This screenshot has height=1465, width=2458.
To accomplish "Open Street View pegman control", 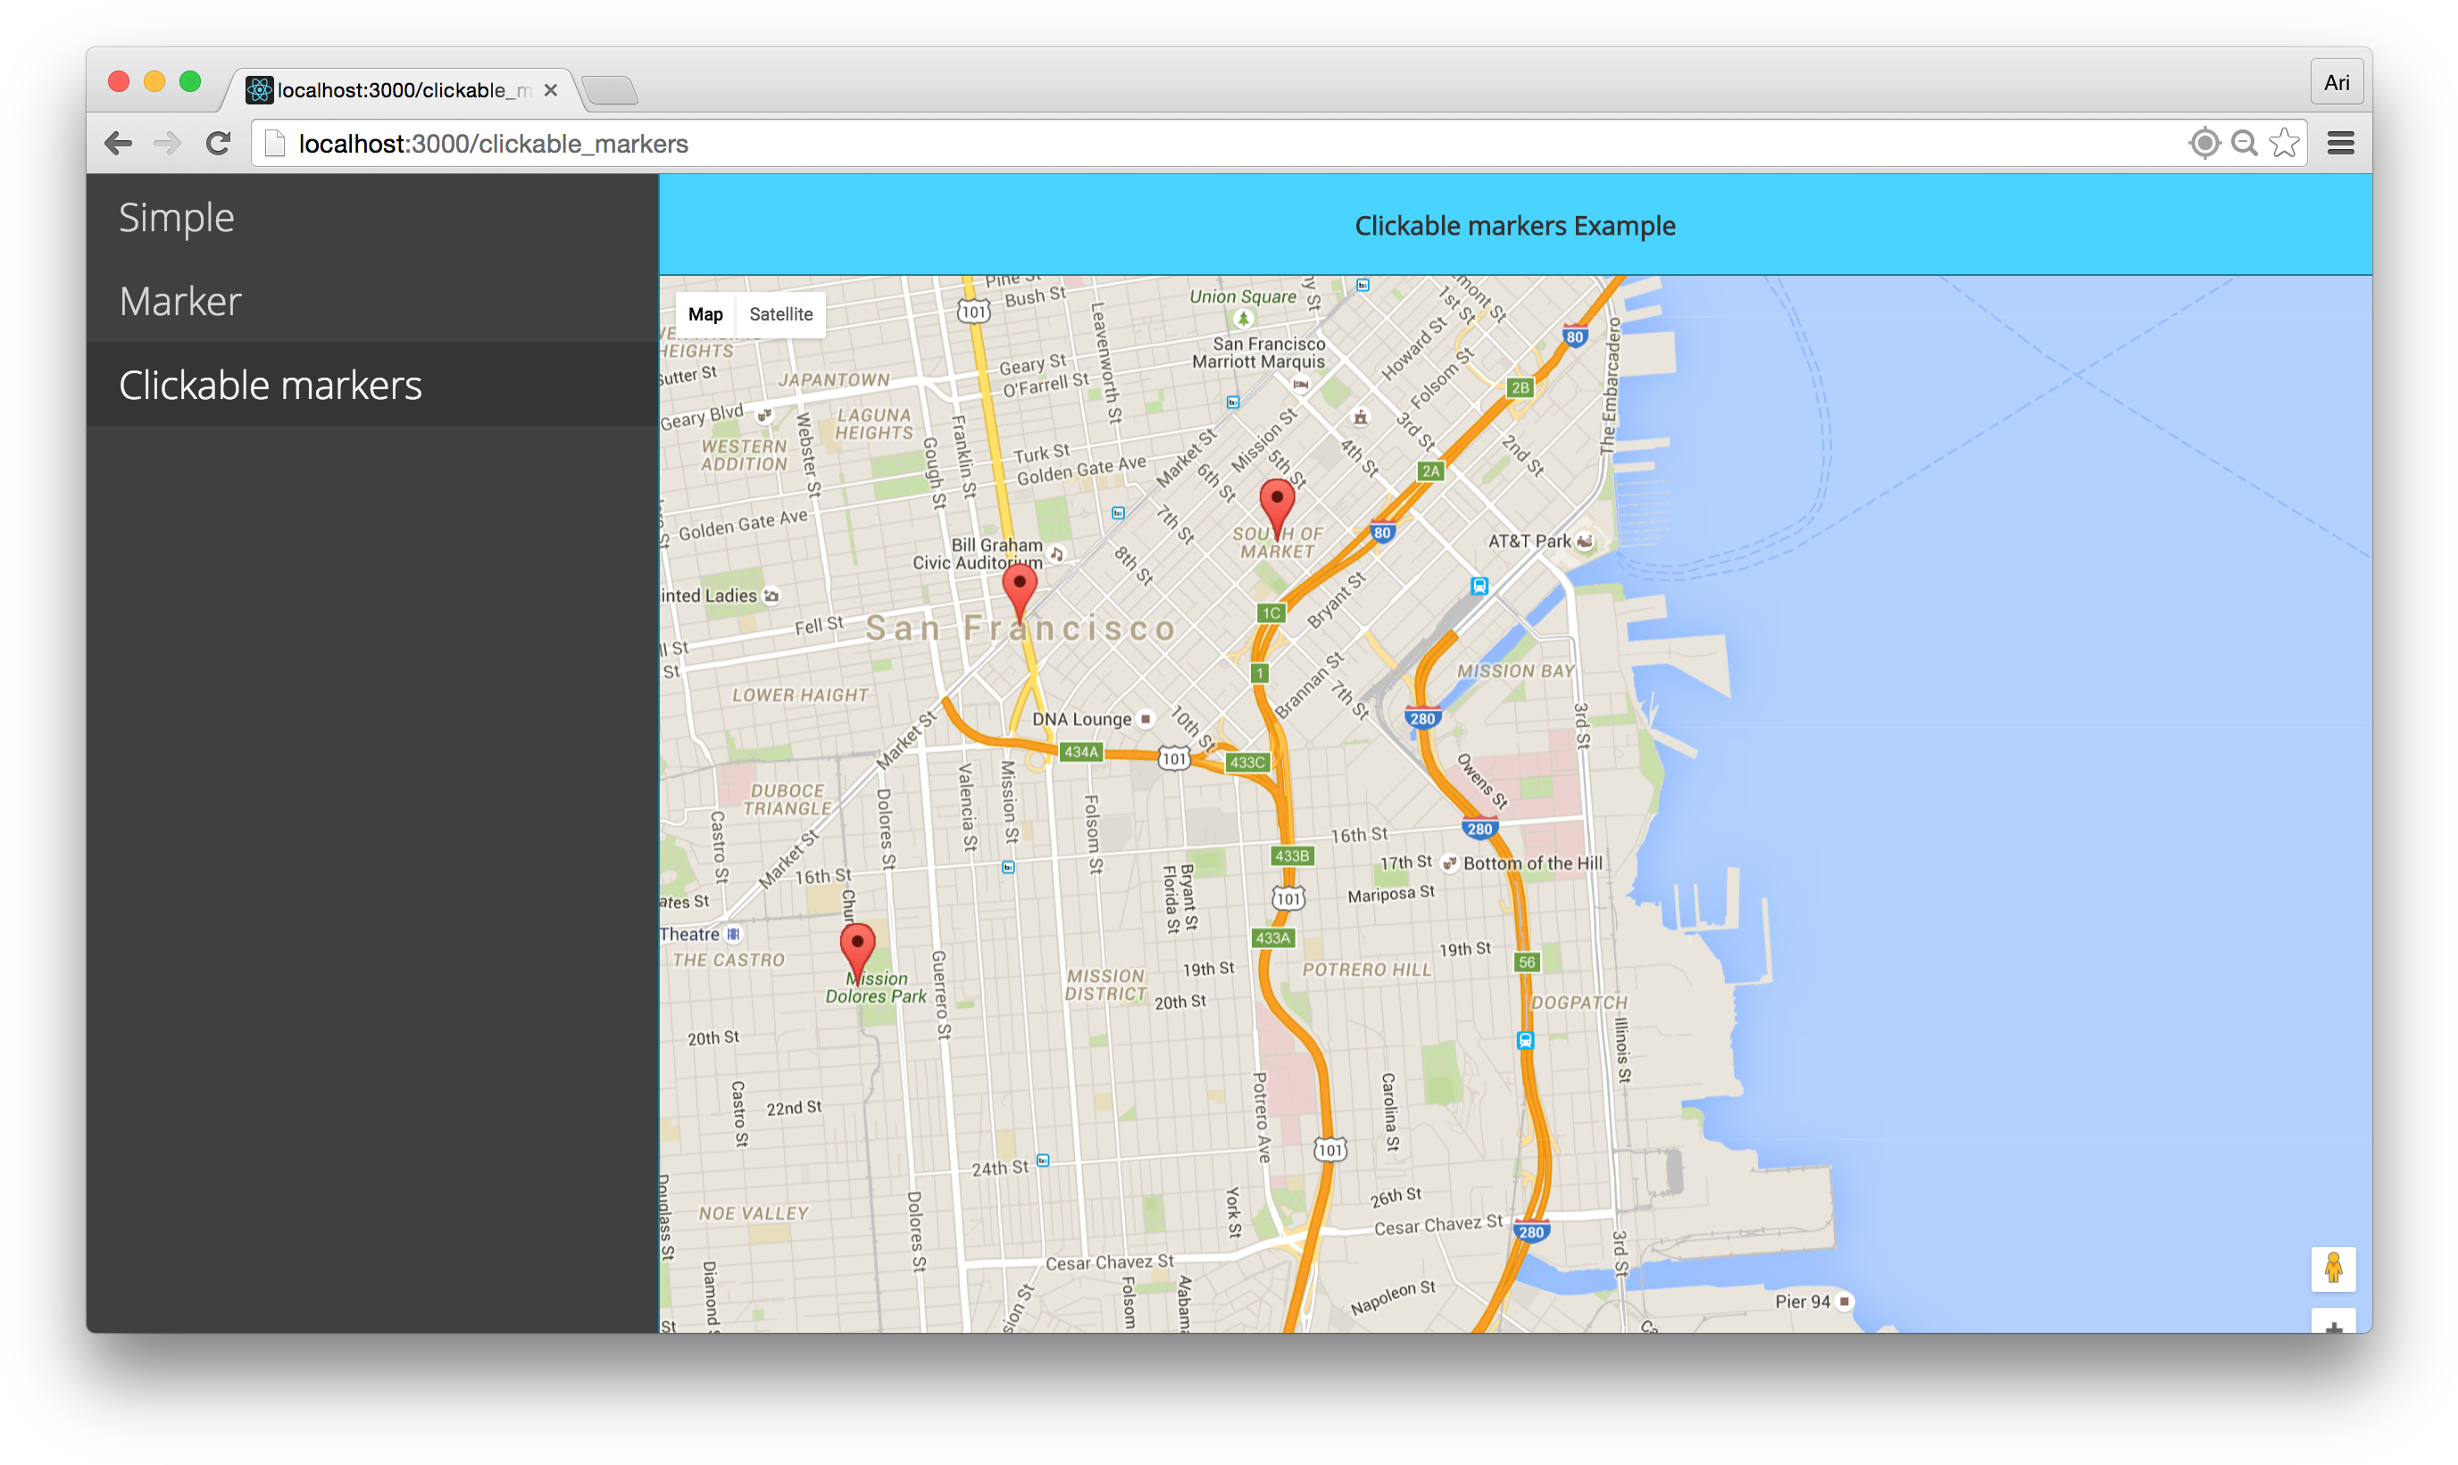I will [2333, 1269].
